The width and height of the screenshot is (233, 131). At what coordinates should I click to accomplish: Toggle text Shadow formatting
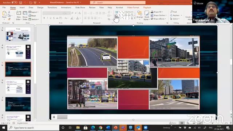coord(54,18)
